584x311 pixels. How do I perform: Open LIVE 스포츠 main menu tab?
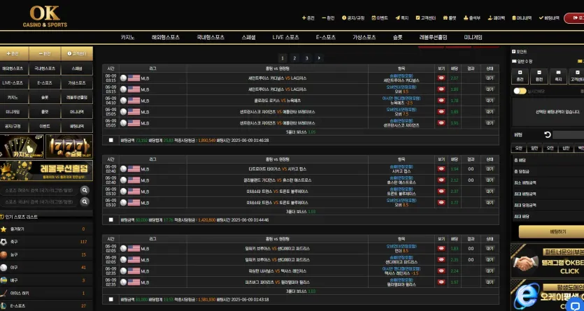[x=285, y=37]
